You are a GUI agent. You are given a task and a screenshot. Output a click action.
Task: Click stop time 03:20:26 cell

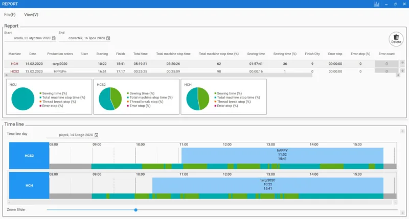coord(173,64)
